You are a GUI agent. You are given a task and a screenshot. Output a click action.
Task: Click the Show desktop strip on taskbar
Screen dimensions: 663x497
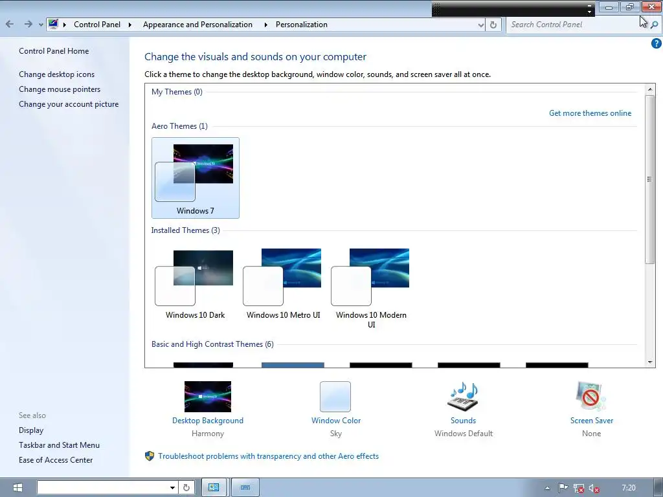[x=658, y=488]
